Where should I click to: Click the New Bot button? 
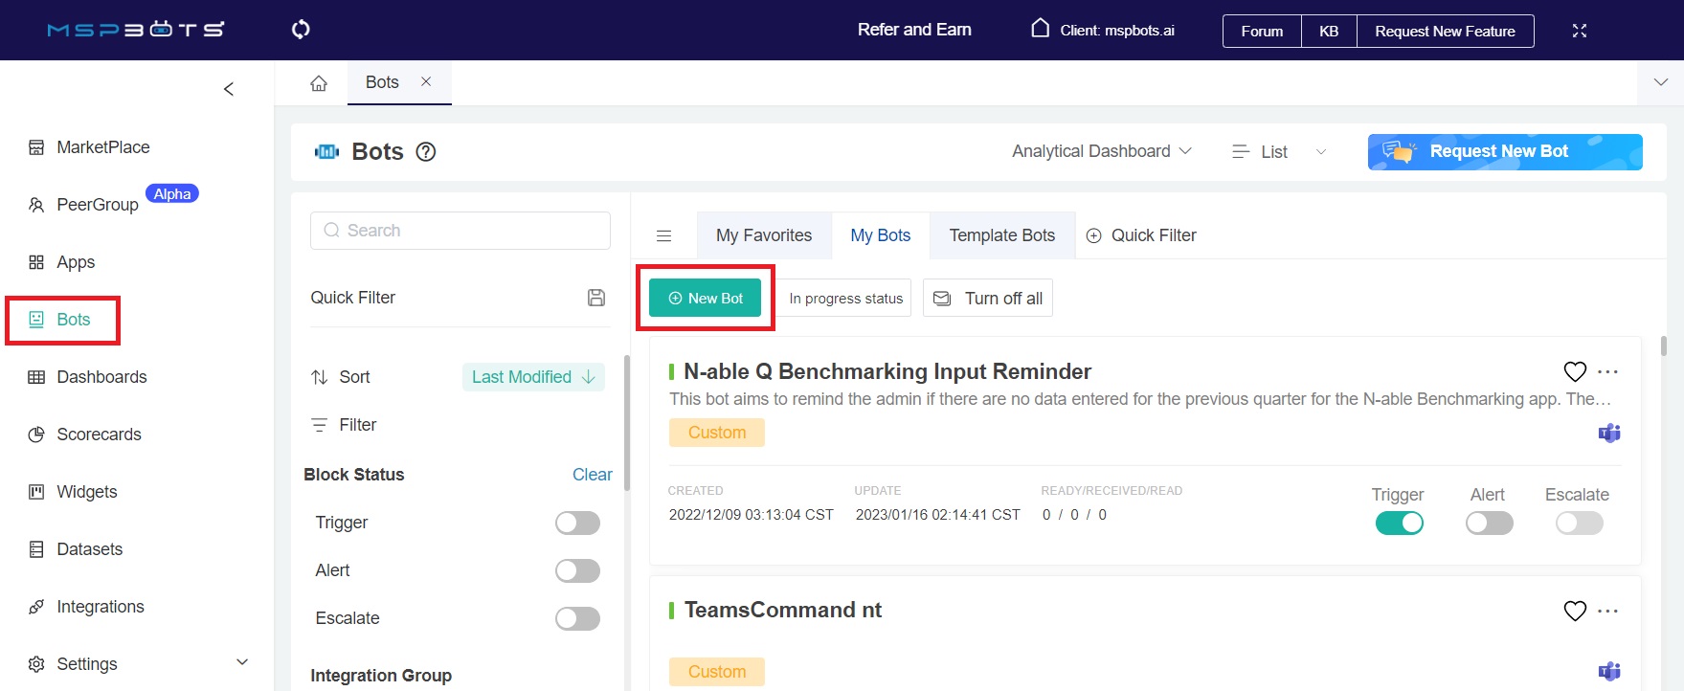[x=706, y=299]
